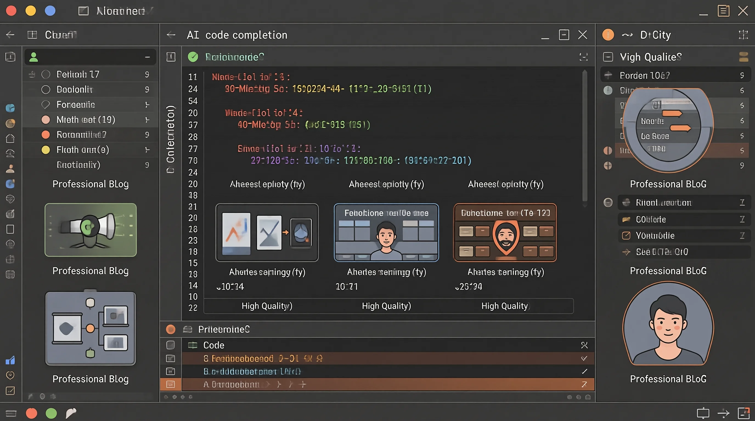Expand the Foneeutle row arrow

click(147, 104)
